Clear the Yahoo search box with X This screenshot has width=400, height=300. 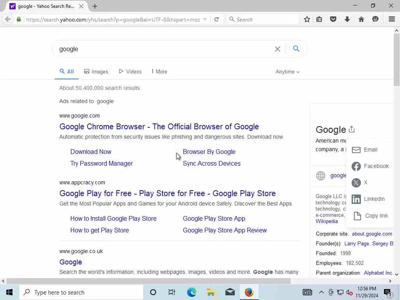[x=278, y=49]
